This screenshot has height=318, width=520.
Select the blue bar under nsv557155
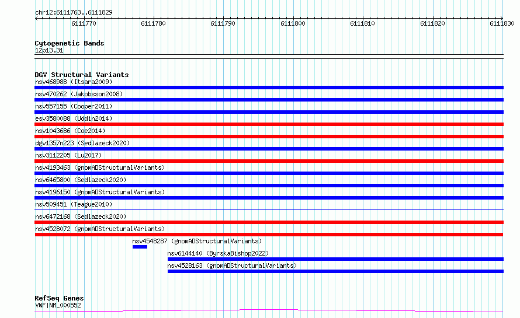click(x=269, y=112)
